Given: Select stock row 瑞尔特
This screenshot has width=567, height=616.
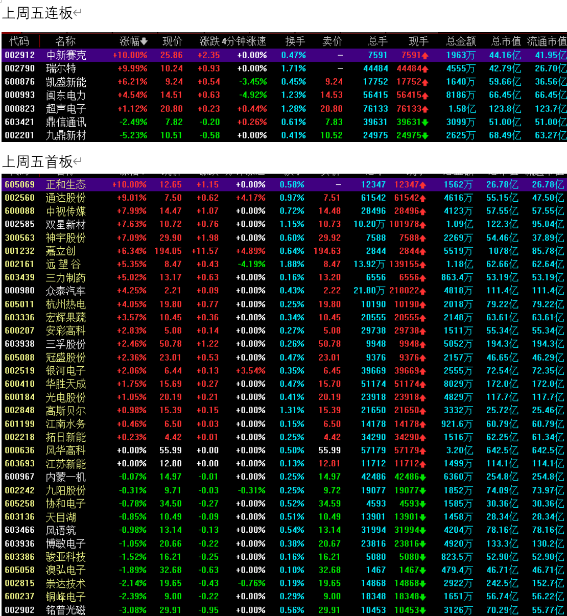Looking at the screenshot, I should (284, 68).
